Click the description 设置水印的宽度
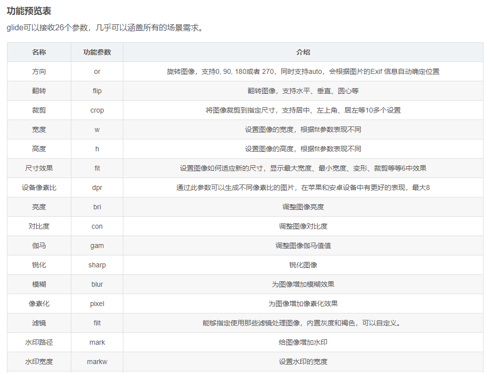The image size is (485, 373). [303, 362]
